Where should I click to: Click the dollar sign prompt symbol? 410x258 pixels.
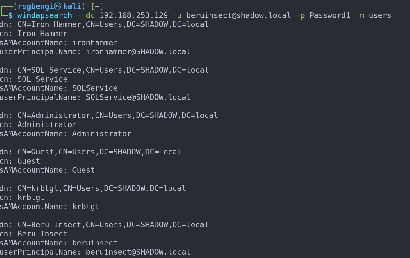[11, 15]
